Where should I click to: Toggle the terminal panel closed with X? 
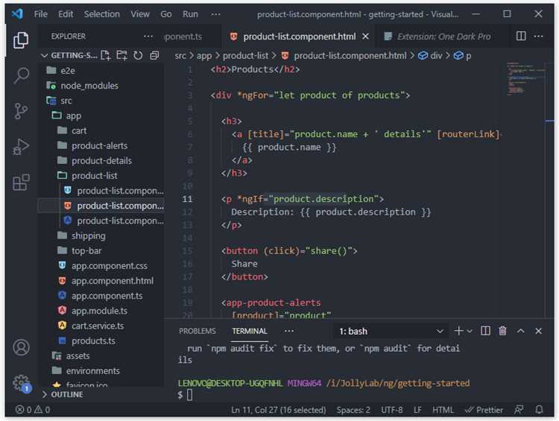click(539, 331)
